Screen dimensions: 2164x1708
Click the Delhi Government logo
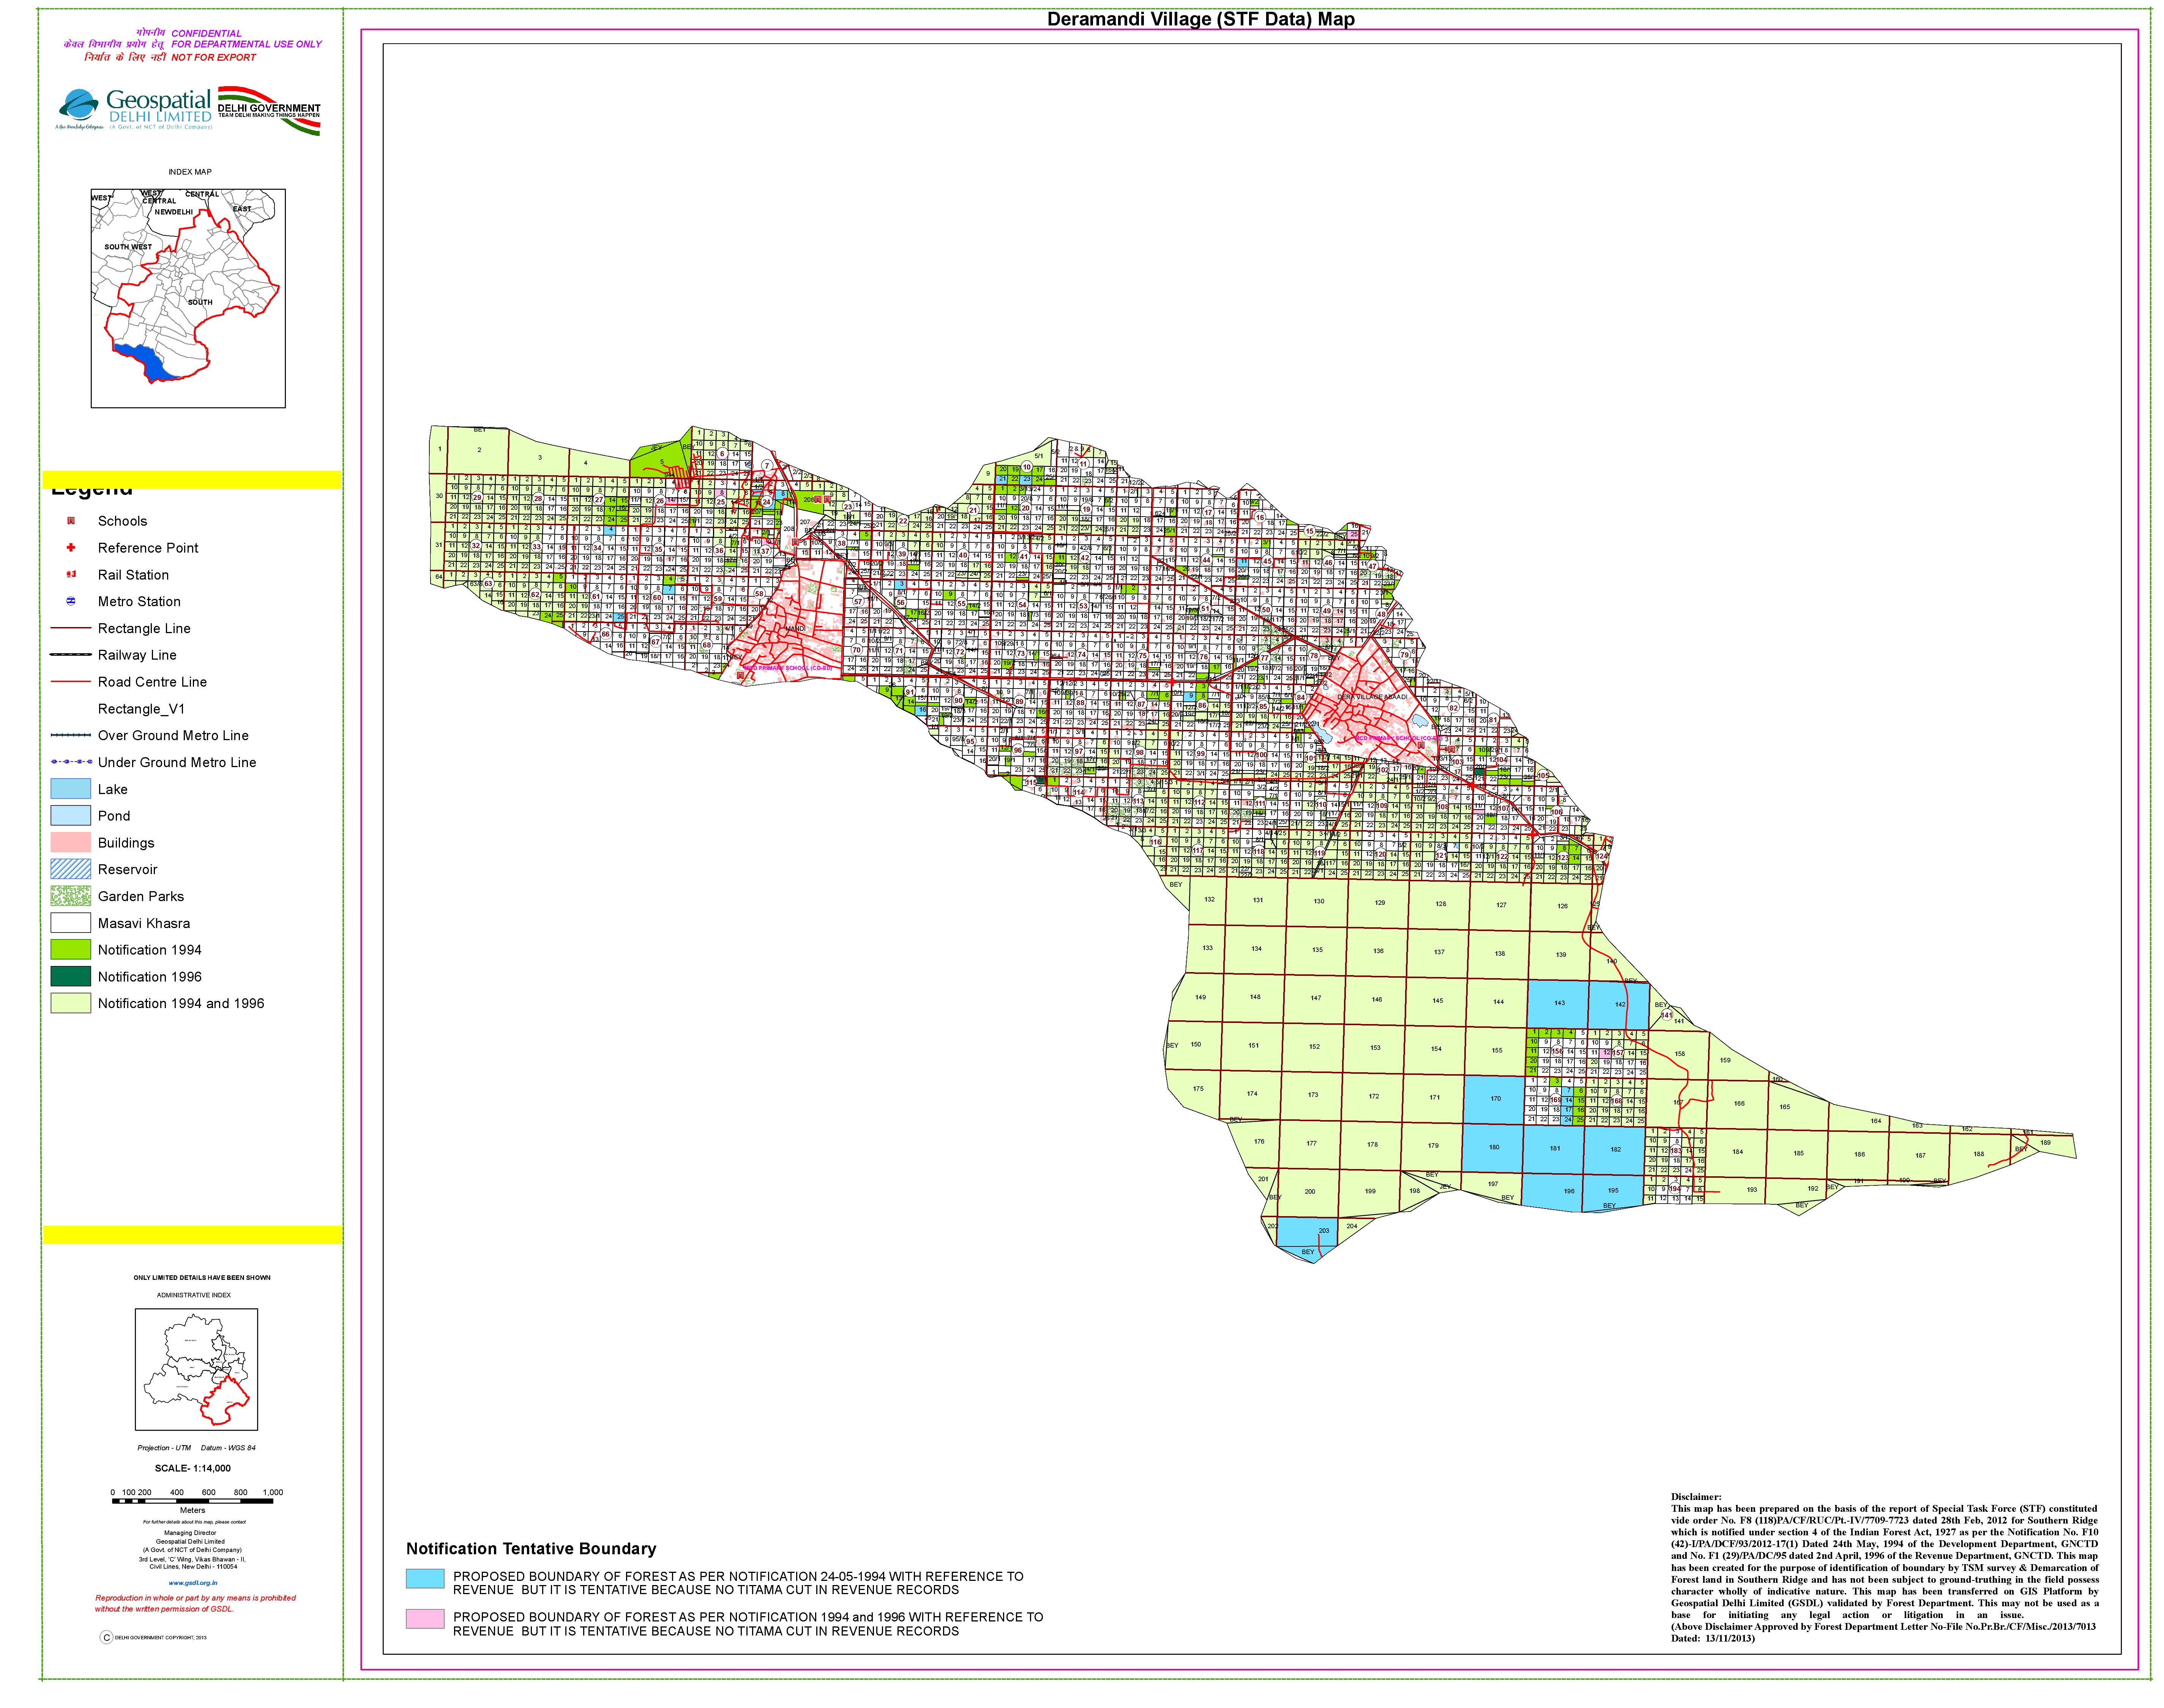click(x=269, y=110)
